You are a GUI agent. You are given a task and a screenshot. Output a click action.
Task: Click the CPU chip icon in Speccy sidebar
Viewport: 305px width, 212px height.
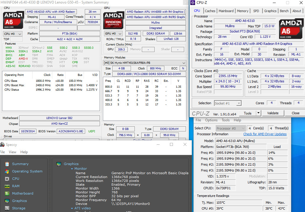(7, 179)
